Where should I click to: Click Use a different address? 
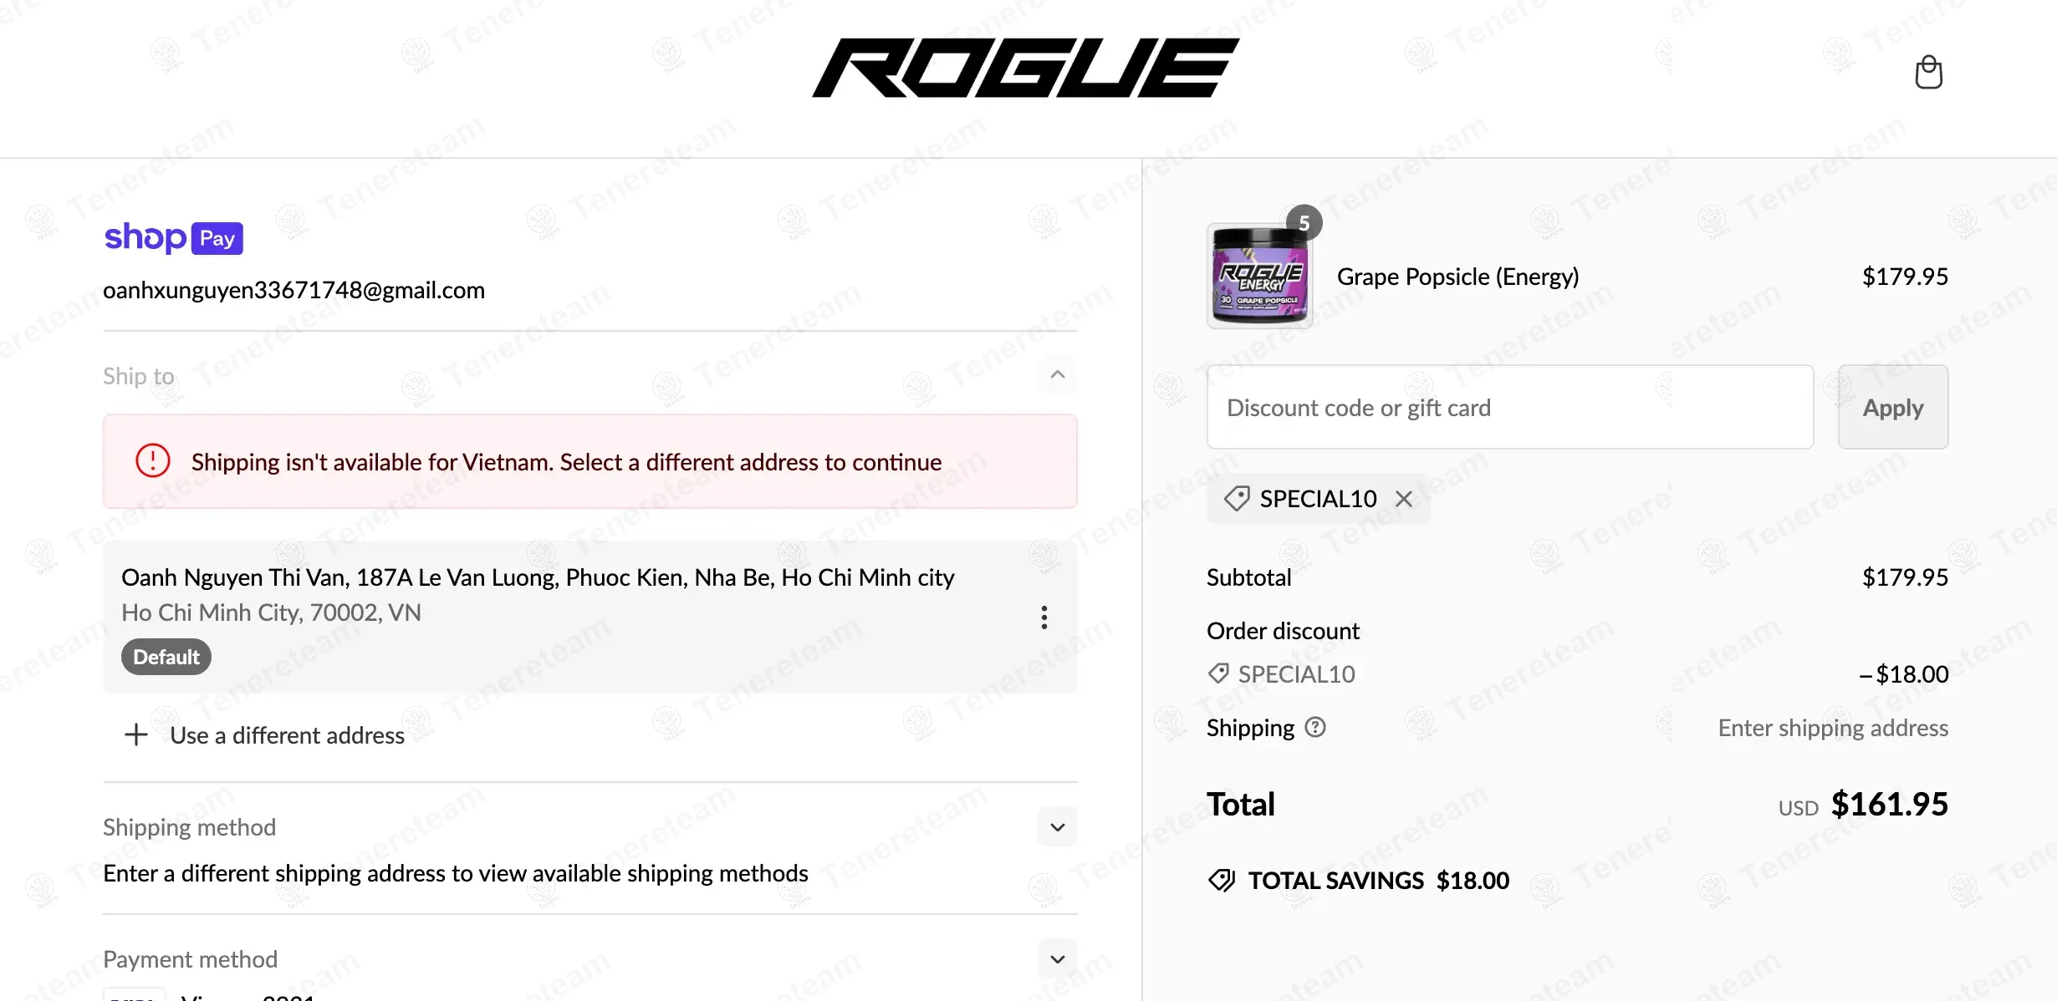coord(287,735)
